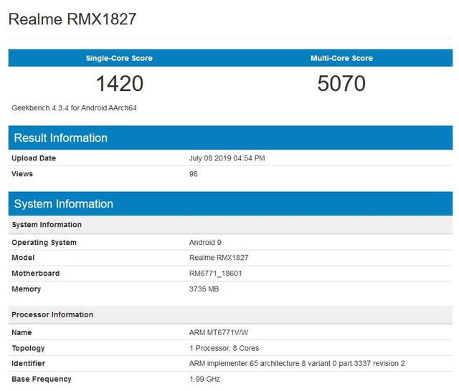This screenshot has width=459, height=391.
Task: Click the processor name ARM MT6771V/W
Action: 218,333
